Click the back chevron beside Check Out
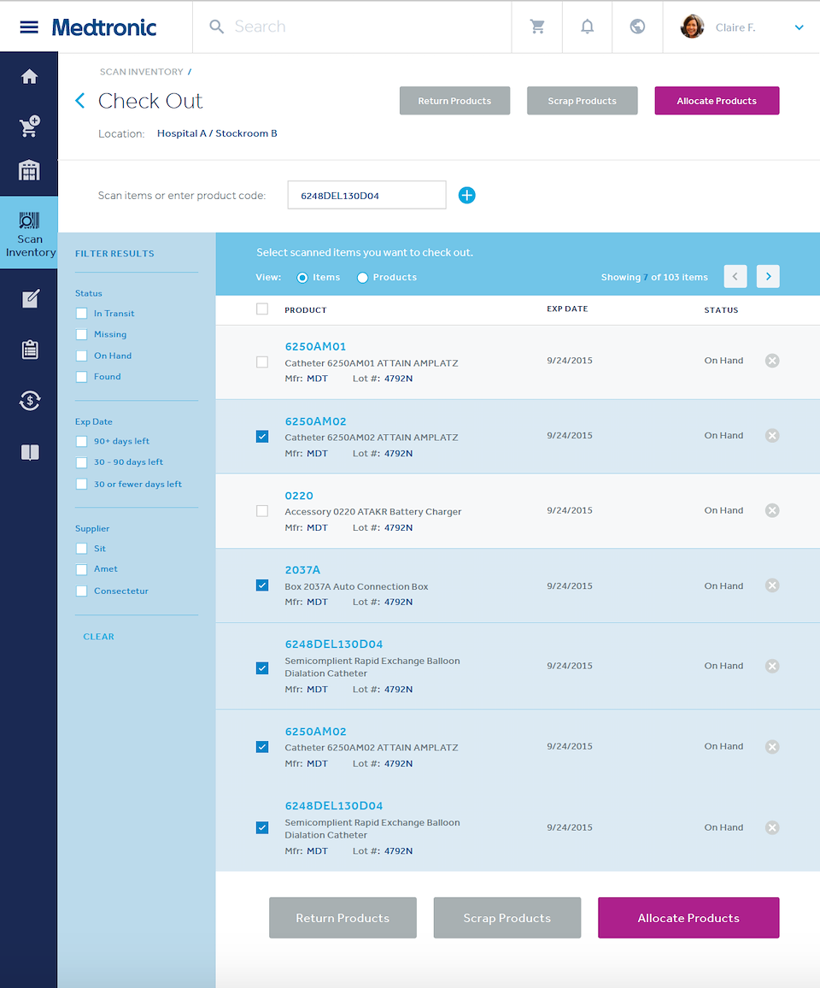820x988 pixels. [80, 101]
